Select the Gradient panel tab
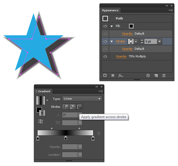Image resolution: width=178 pixels, height=166 pixels. click(x=43, y=91)
